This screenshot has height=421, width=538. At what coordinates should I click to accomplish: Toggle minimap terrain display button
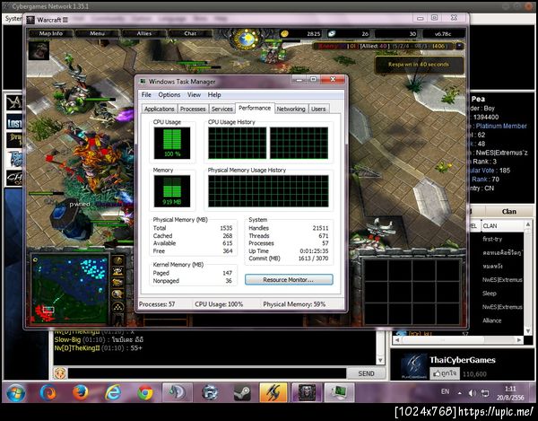tap(117, 272)
